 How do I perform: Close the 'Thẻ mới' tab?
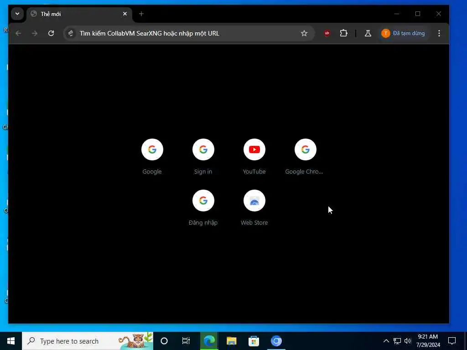coord(125,14)
